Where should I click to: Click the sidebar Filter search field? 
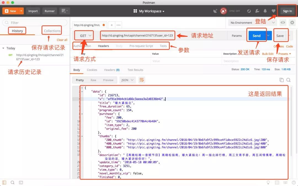(35, 23)
